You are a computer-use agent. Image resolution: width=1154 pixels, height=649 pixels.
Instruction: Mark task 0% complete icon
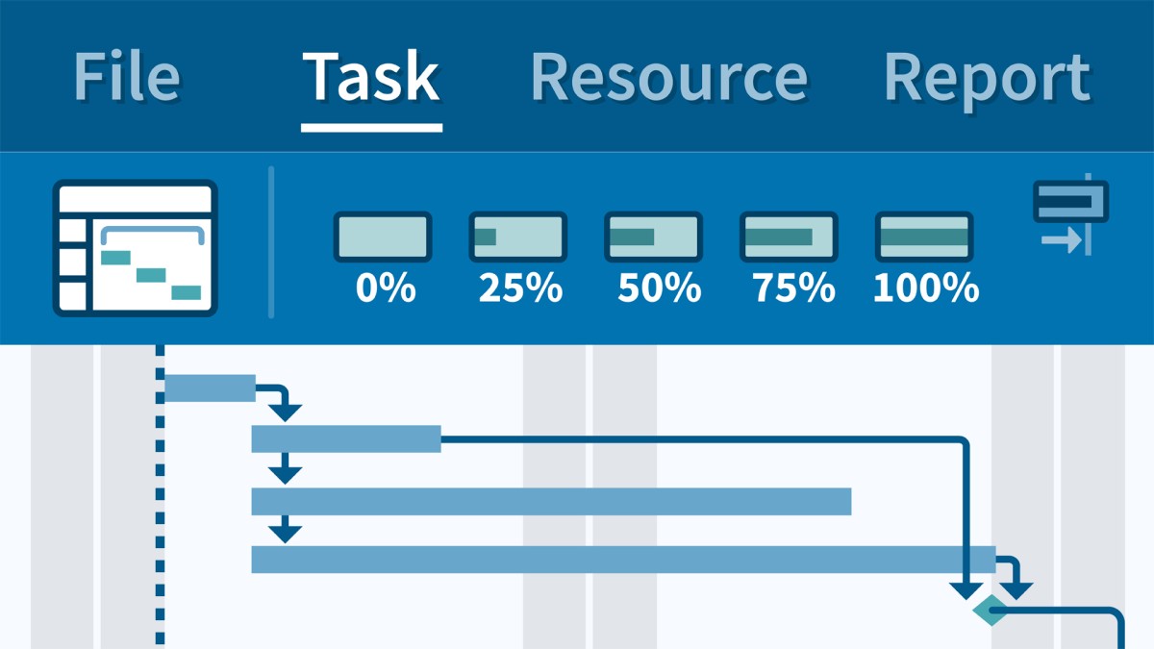tap(383, 237)
